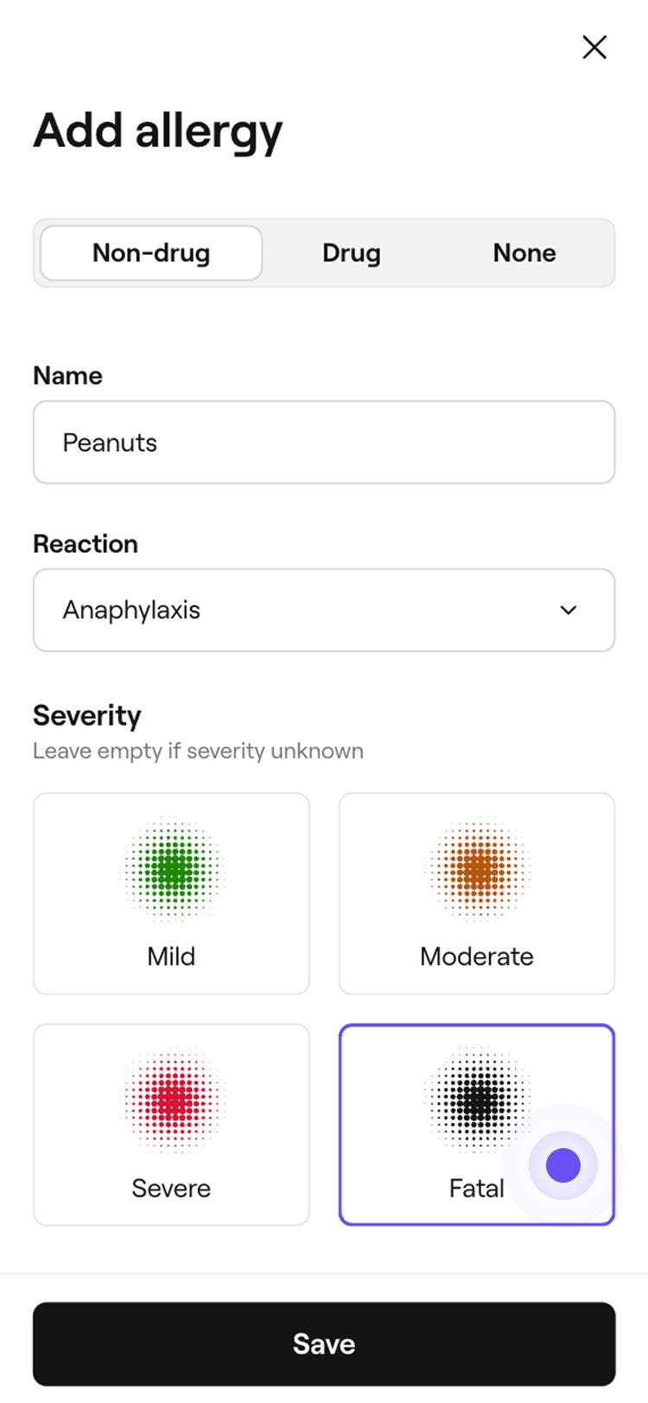
Task: Click the red Severe halftone dot icon
Action: coord(172,1100)
